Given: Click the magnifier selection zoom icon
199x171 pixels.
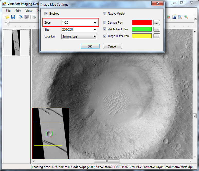Looking at the screenshot, I should tap(180, 17).
